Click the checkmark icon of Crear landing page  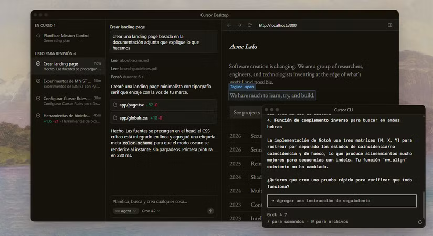pos(38,64)
